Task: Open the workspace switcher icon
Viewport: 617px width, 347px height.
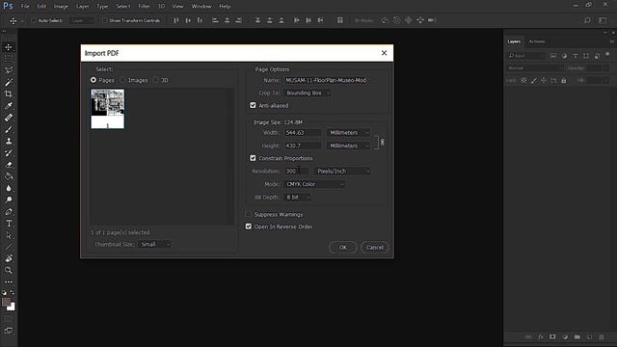Action: pos(603,20)
